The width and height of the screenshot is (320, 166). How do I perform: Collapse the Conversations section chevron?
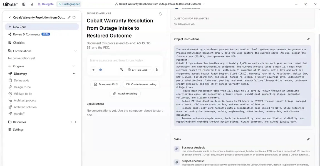click(x=76, y=51)
